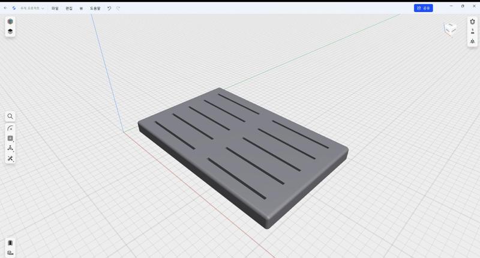Open the materials sphere icon
This screenshot has width=480, height=258.
(10, 22)
